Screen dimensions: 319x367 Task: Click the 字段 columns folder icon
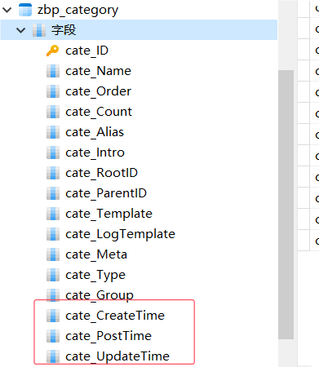point(39,30)
